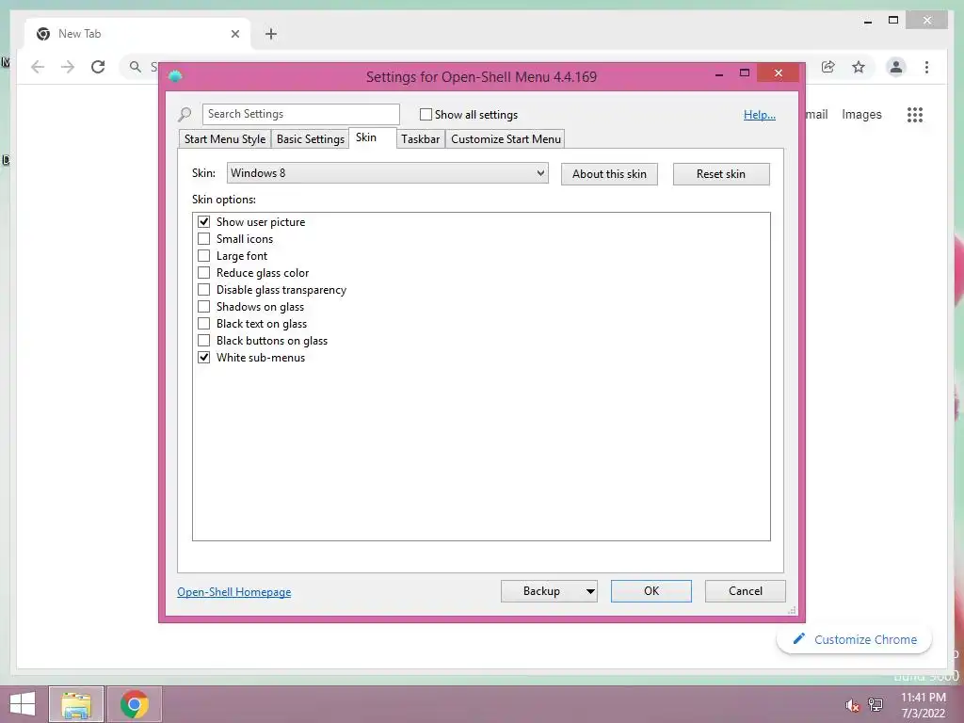
Task: Uncheck White sub-menus
Action: click(203, 357)
